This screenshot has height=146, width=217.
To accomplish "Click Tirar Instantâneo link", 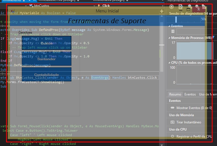I will tap(189, 122).
